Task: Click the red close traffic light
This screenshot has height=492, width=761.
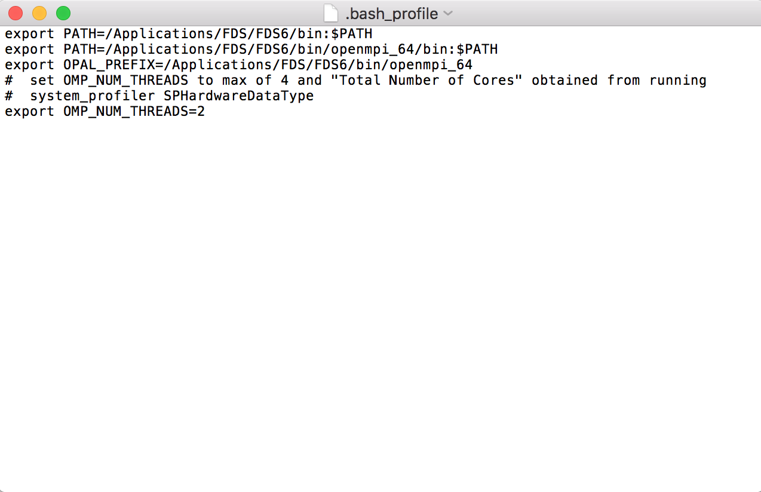Action: pos(15,13)
